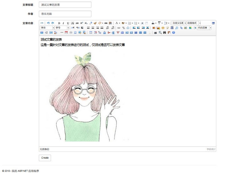Justify text on both sides

coord(102,28)
